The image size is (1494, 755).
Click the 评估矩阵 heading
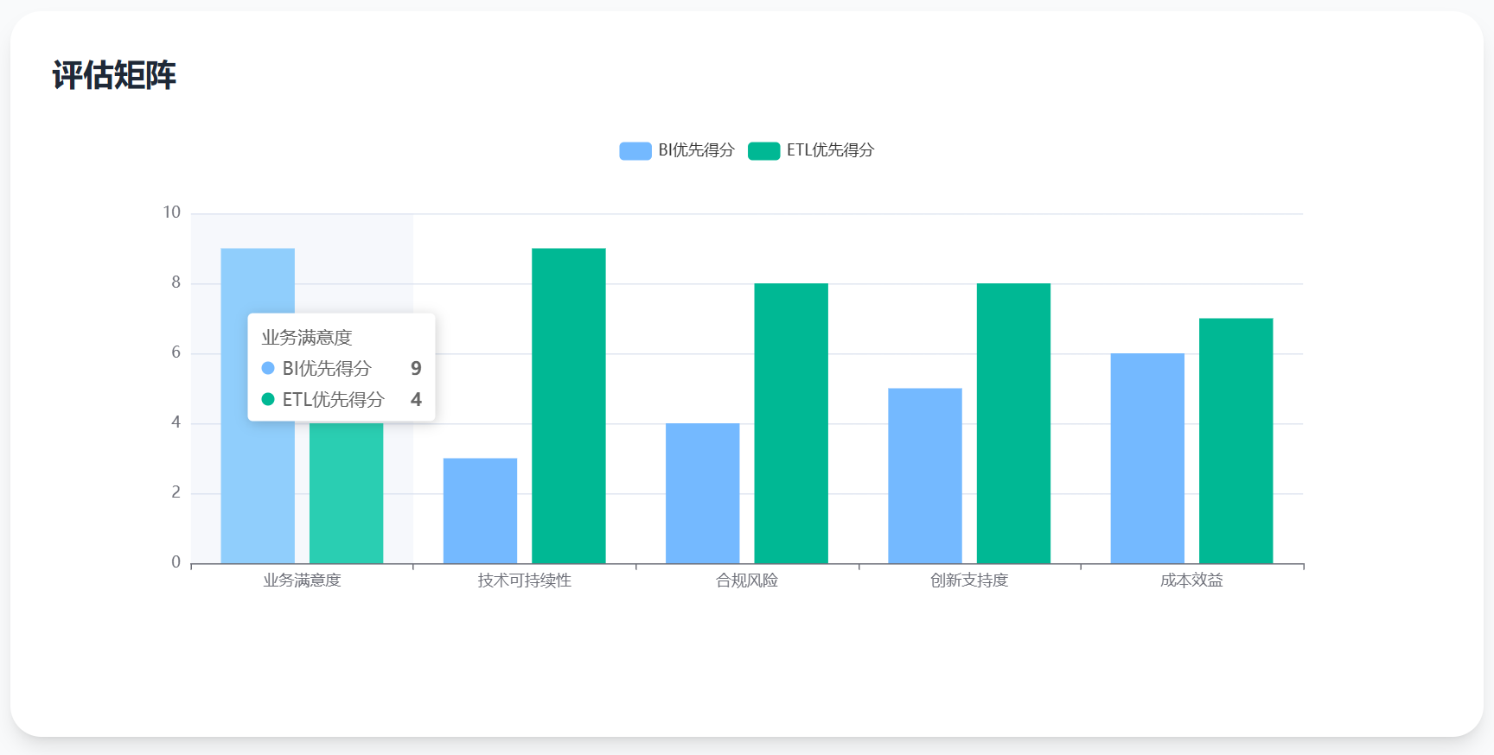tap(114, 75)
